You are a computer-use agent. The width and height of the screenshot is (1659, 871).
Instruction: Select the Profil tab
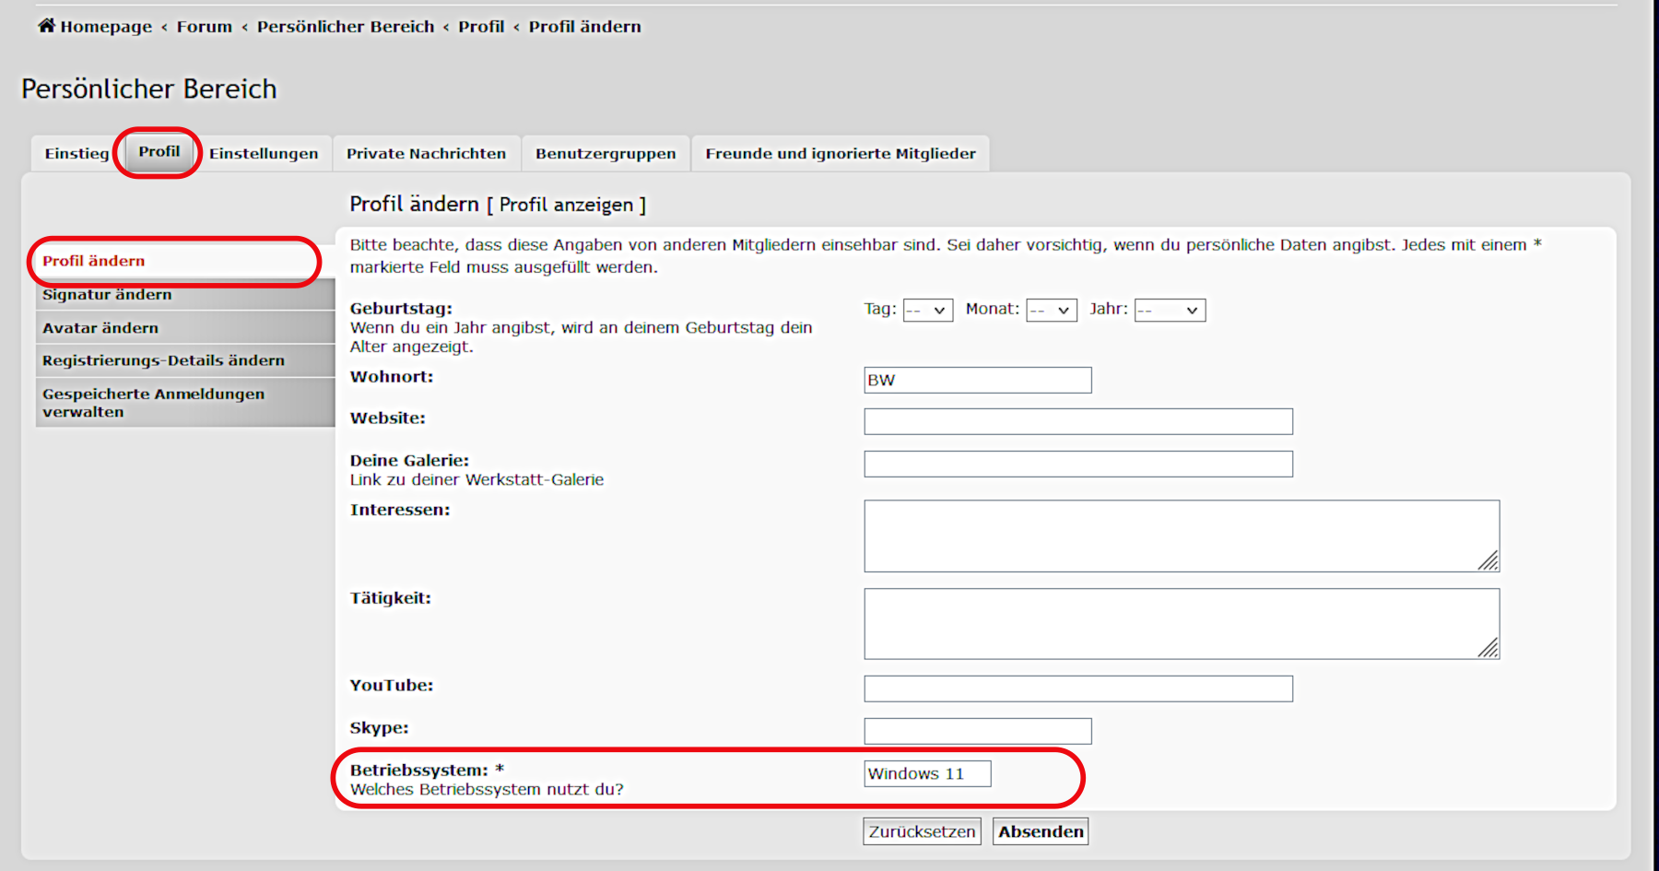[x=159, y=152]
